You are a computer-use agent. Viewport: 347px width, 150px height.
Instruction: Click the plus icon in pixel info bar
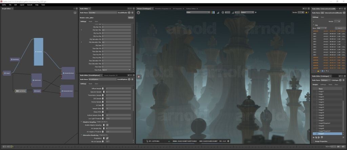pyautogui.click(x=228, y=141)
